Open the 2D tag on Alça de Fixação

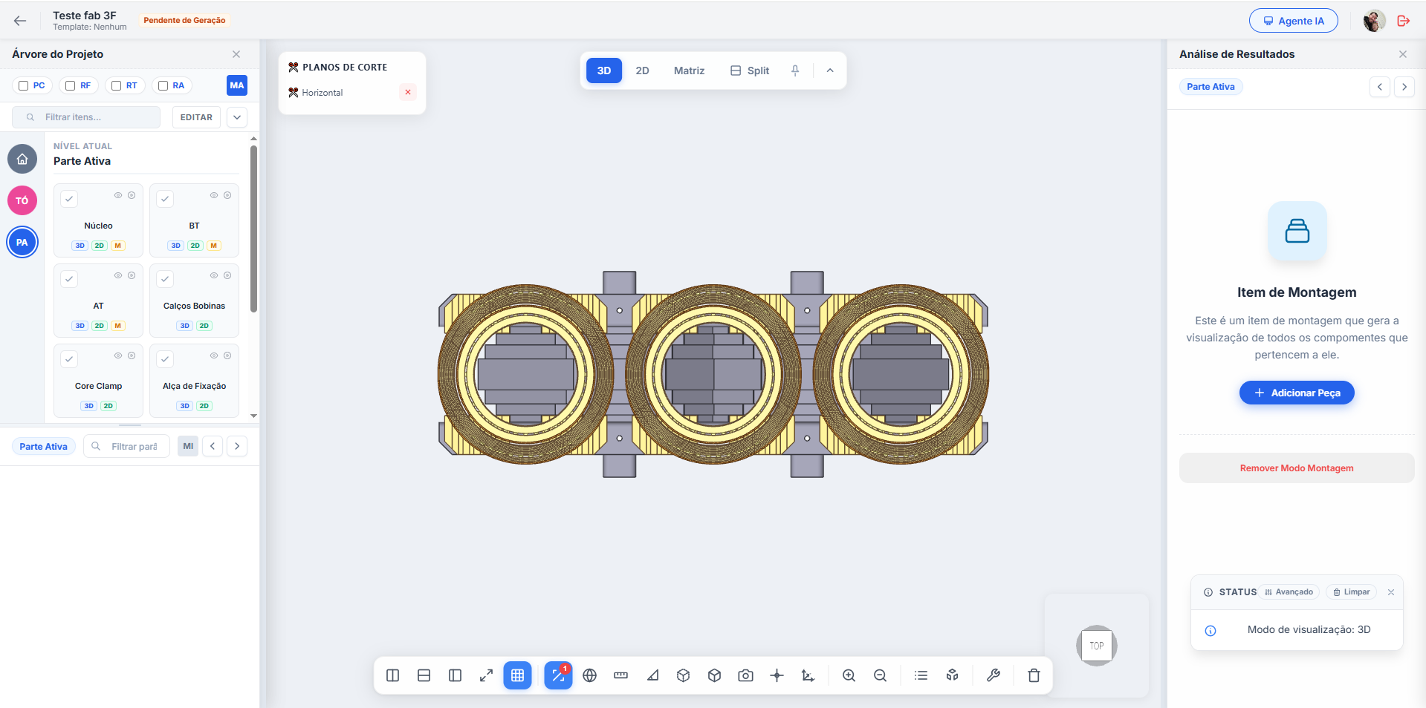pos(204,406)
